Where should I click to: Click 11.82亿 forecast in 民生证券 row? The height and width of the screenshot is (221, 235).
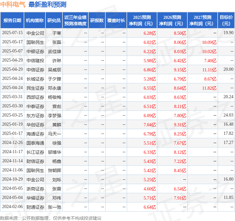[209, 88]
